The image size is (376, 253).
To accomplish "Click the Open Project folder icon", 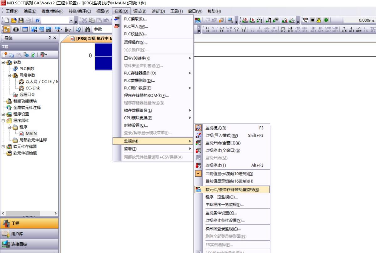I will (14, 20).
